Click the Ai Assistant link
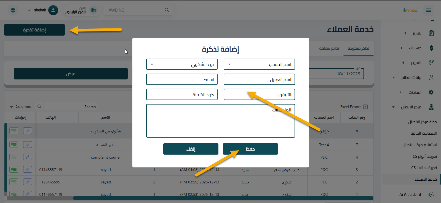The width and height of the screenshot is (441, 203). [x=410, y=194]
